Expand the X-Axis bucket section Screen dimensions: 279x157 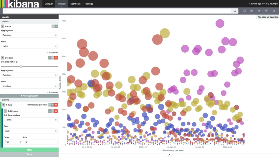click(4, 105)
